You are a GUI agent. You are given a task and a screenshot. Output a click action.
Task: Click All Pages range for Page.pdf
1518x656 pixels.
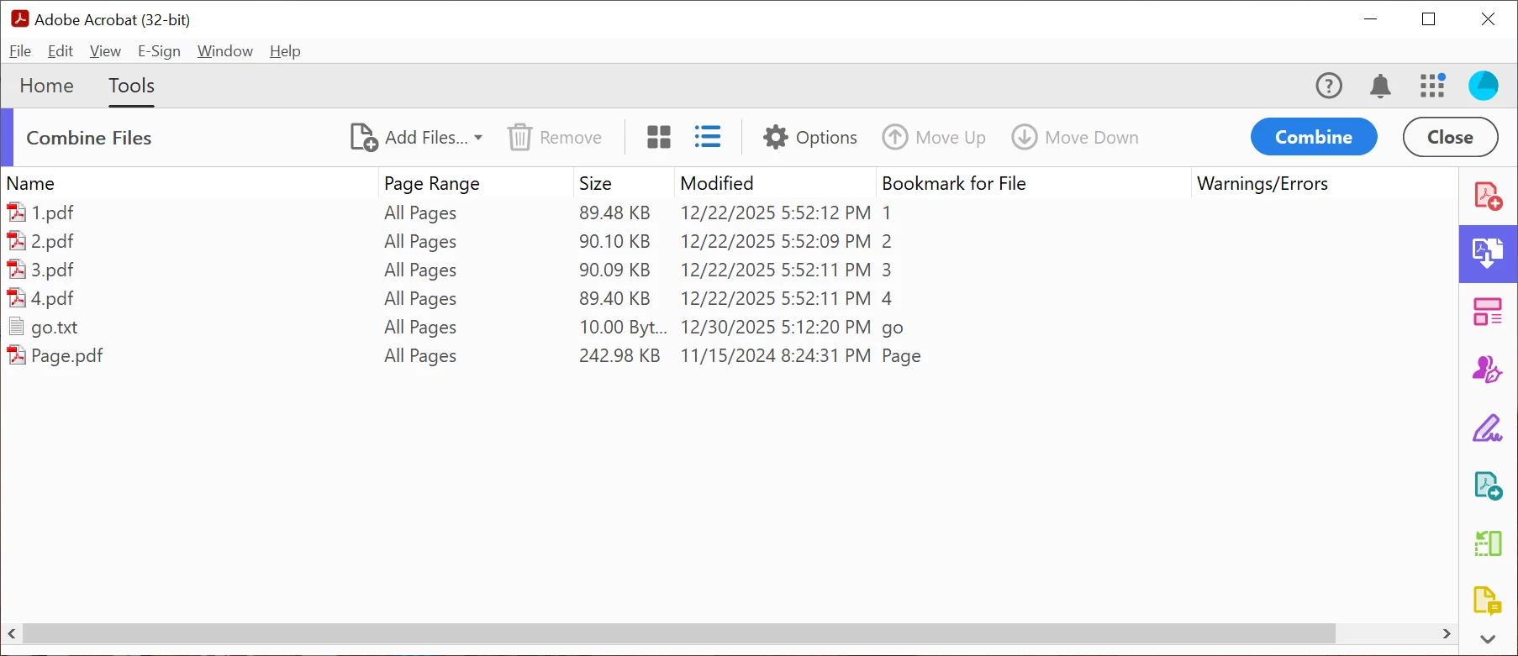click(420, 356)
